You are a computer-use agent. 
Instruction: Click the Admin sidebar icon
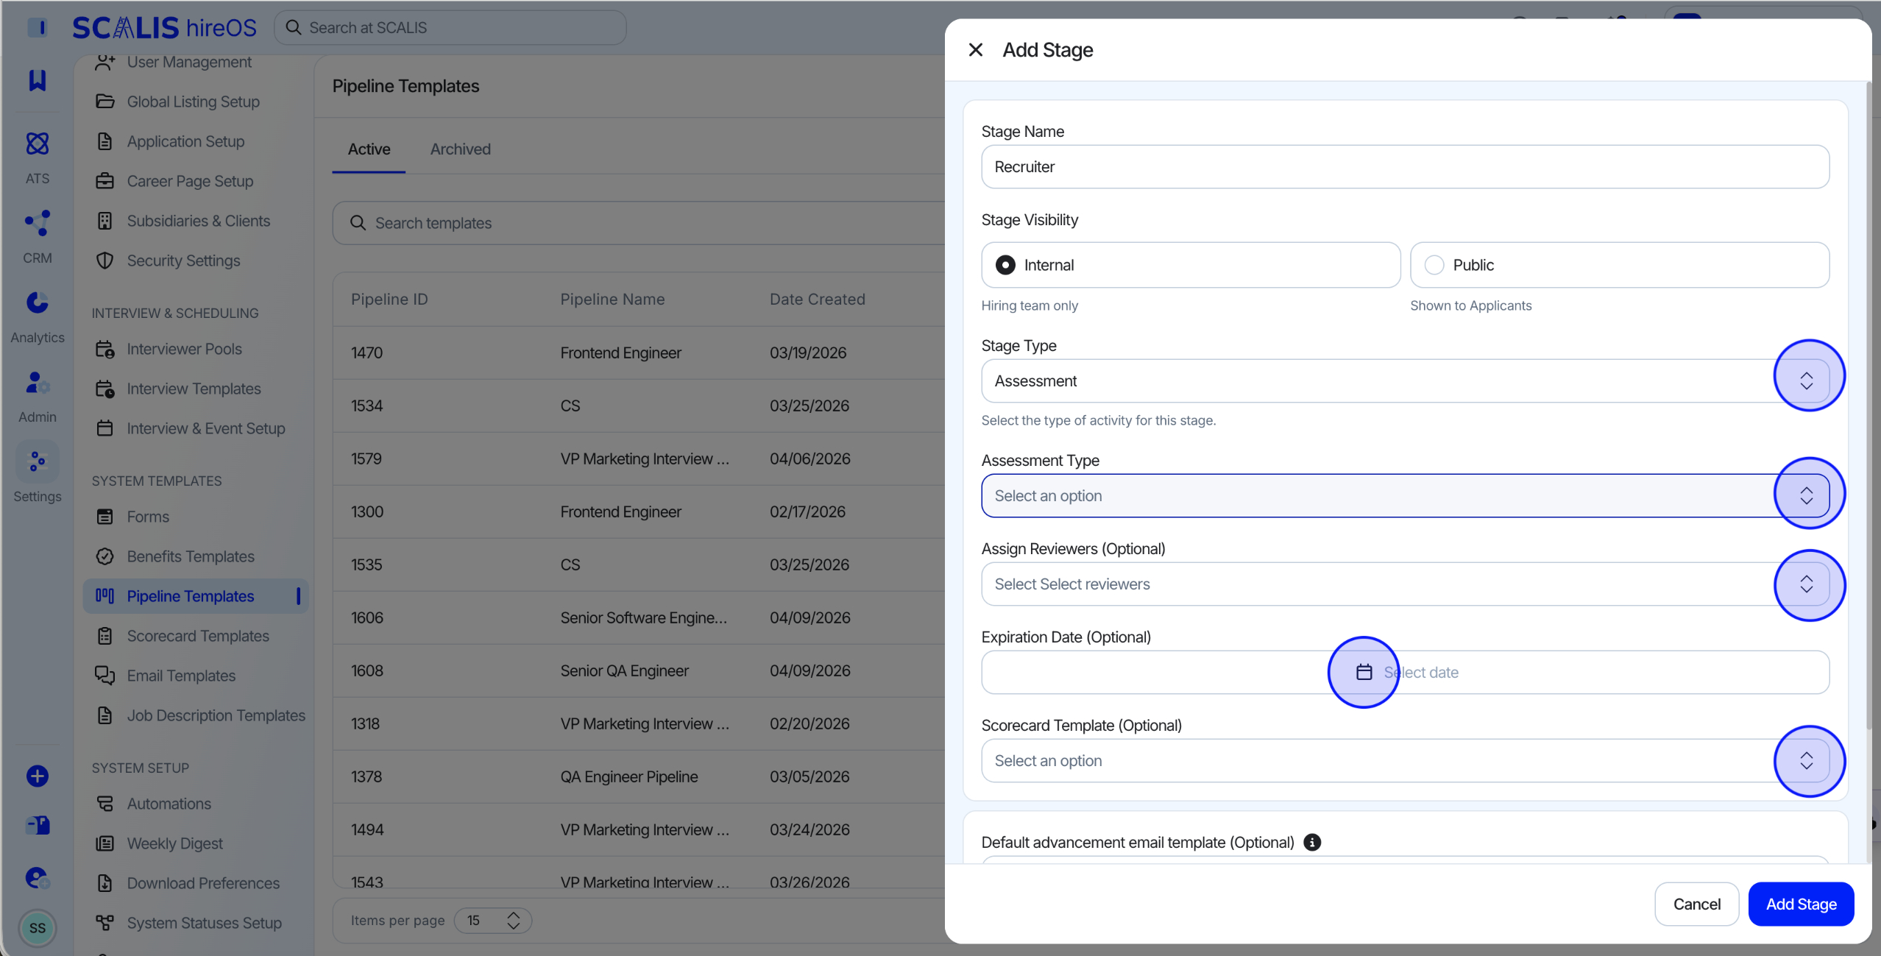coord(38,383)
